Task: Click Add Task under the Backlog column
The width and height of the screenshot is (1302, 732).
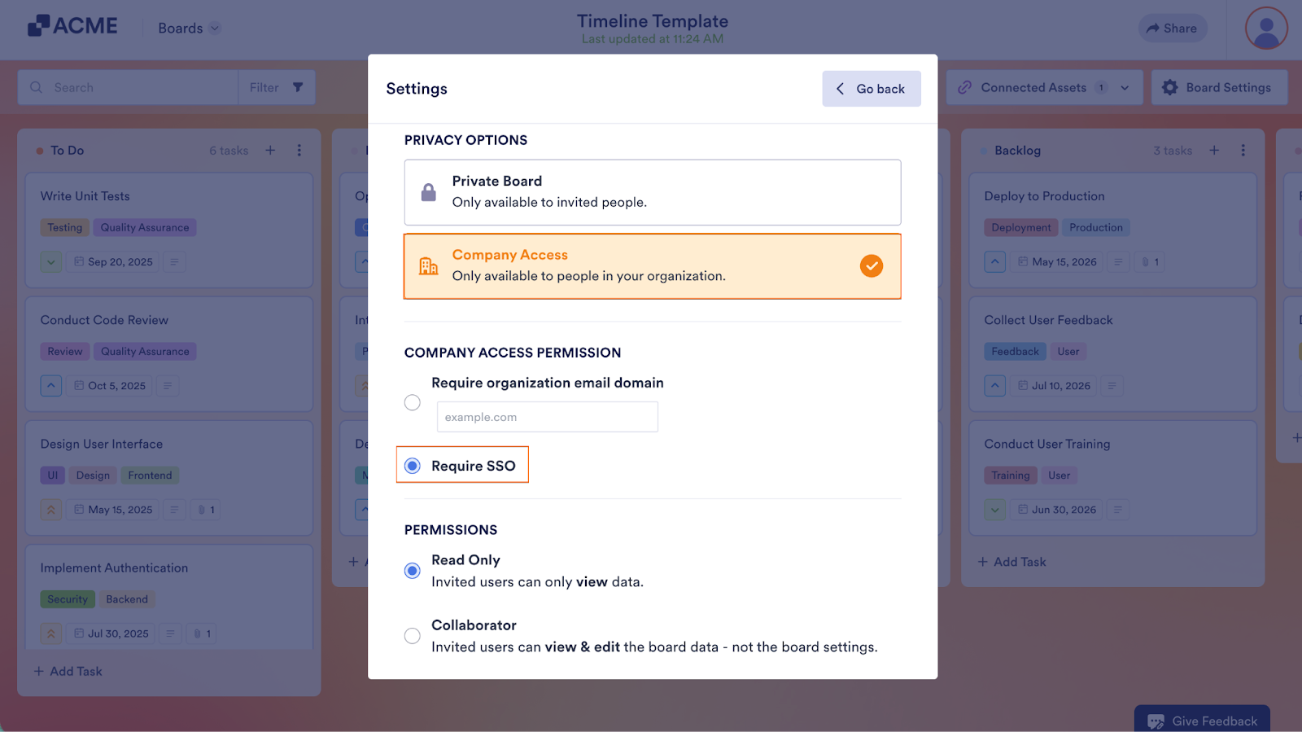Action: pyautogui.click(x=1011, y=561)
